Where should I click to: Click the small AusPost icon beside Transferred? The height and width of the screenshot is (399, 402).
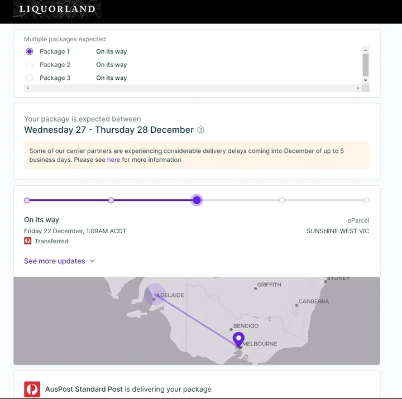[28, 241]
